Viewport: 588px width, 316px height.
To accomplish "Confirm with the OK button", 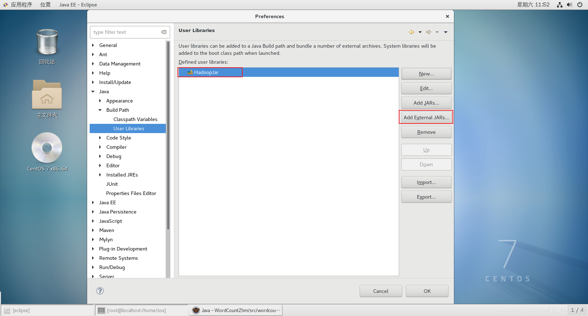I will click(x=427, y=291).
